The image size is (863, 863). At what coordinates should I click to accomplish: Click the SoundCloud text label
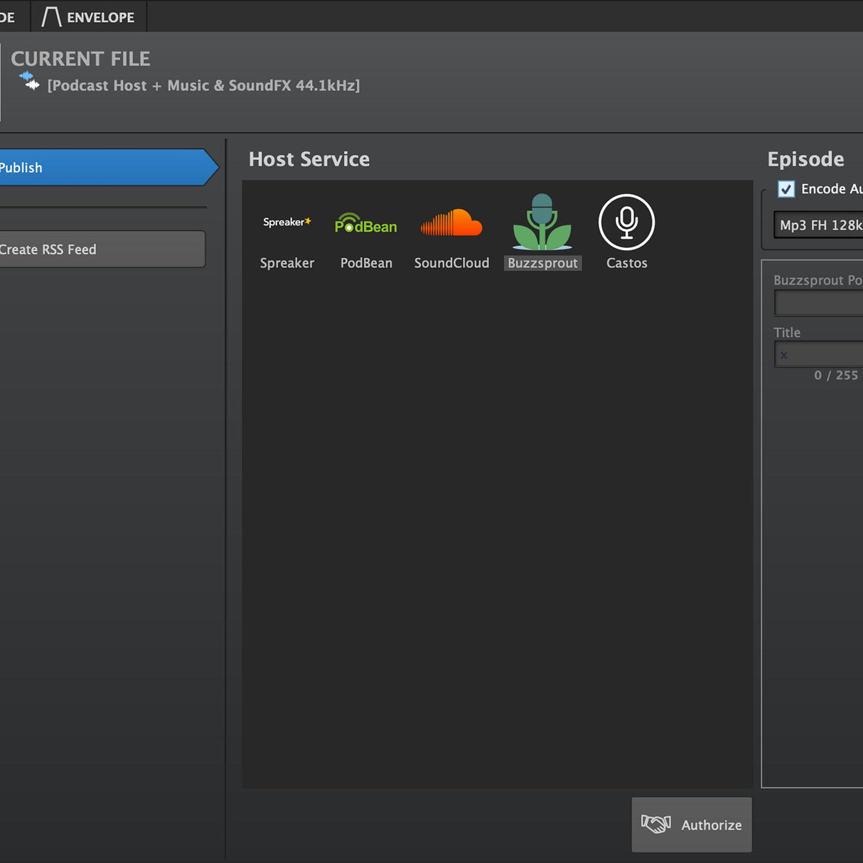(451, 263)
